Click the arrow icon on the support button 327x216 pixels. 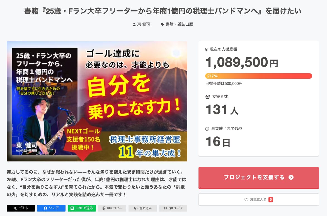(x=291, y=178)
